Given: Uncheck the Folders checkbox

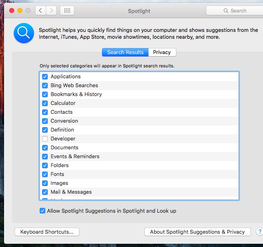Looking at the screenshot, I should coord(45,165).
